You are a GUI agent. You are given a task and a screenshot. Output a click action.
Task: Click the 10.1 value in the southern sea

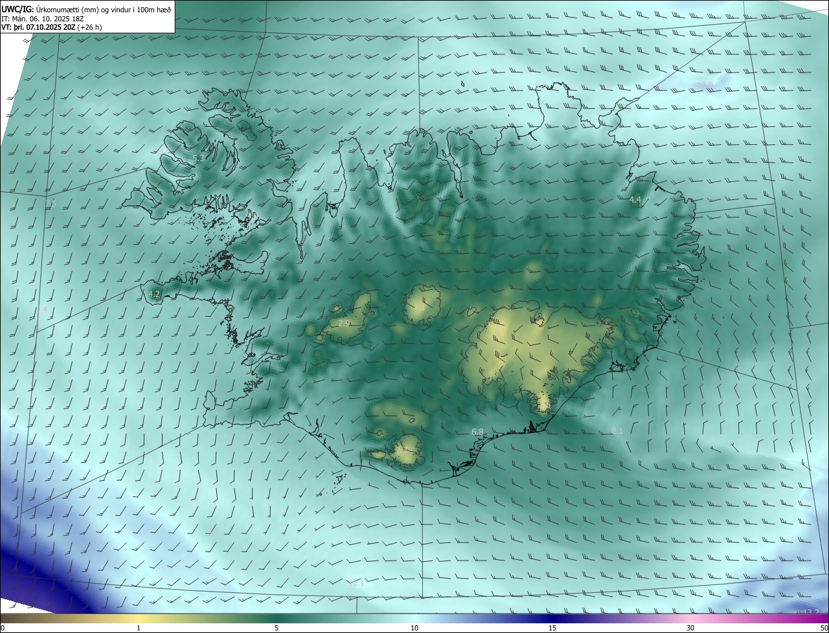pyautogui.click(x=356, y=583)
